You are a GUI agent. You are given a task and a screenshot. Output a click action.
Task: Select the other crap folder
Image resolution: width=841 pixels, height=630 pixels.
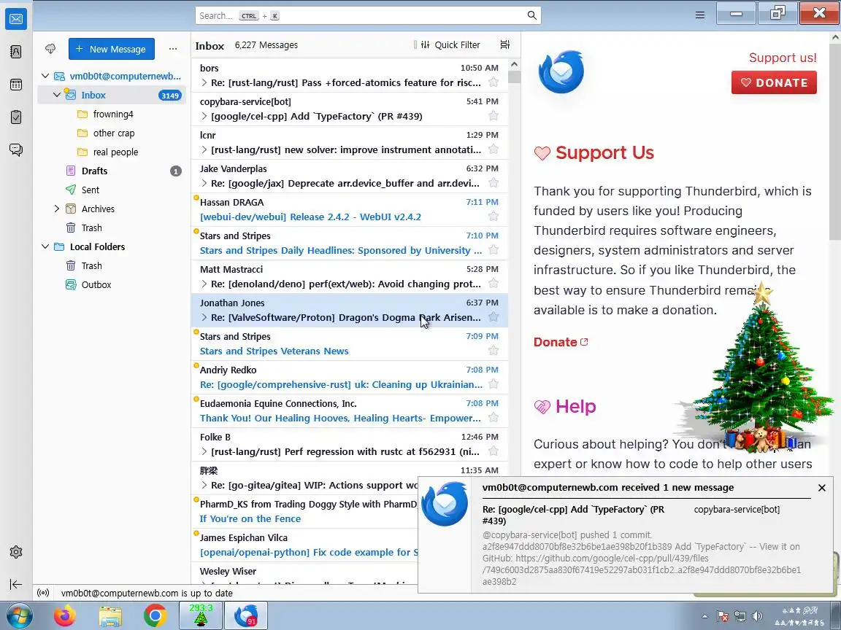(112, 133)
